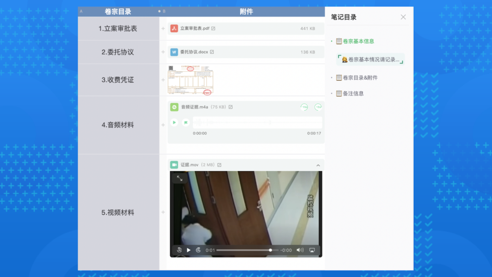Image resolution: width=492 pixels, height=277 pixels.
Task: Click the audio end time 0:00:17
Action: click(314, 134)
